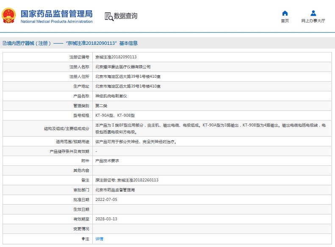Click the 第二类 management class value
Screen dimensions: 335x247
(x=101, y=106)
